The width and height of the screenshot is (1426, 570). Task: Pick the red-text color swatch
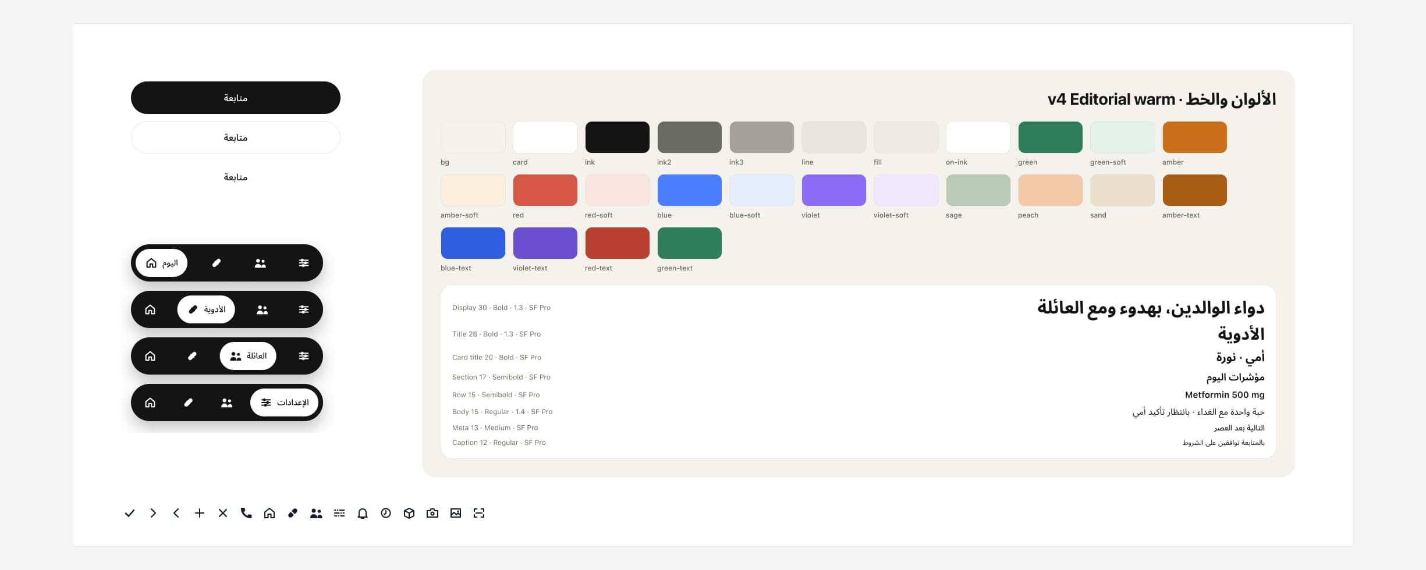pos(618,243)
